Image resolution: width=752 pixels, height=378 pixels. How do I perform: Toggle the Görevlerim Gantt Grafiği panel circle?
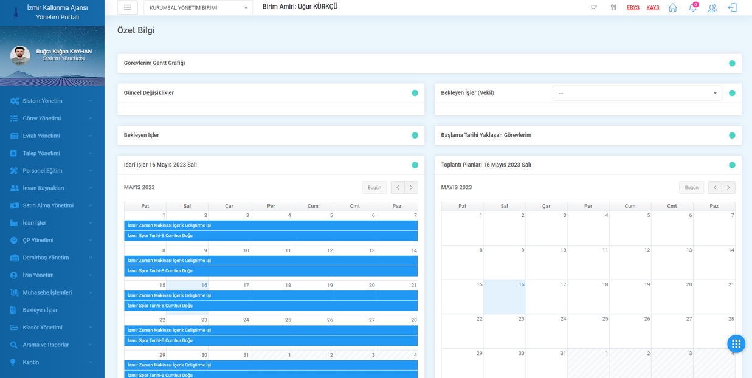[732, 63]
